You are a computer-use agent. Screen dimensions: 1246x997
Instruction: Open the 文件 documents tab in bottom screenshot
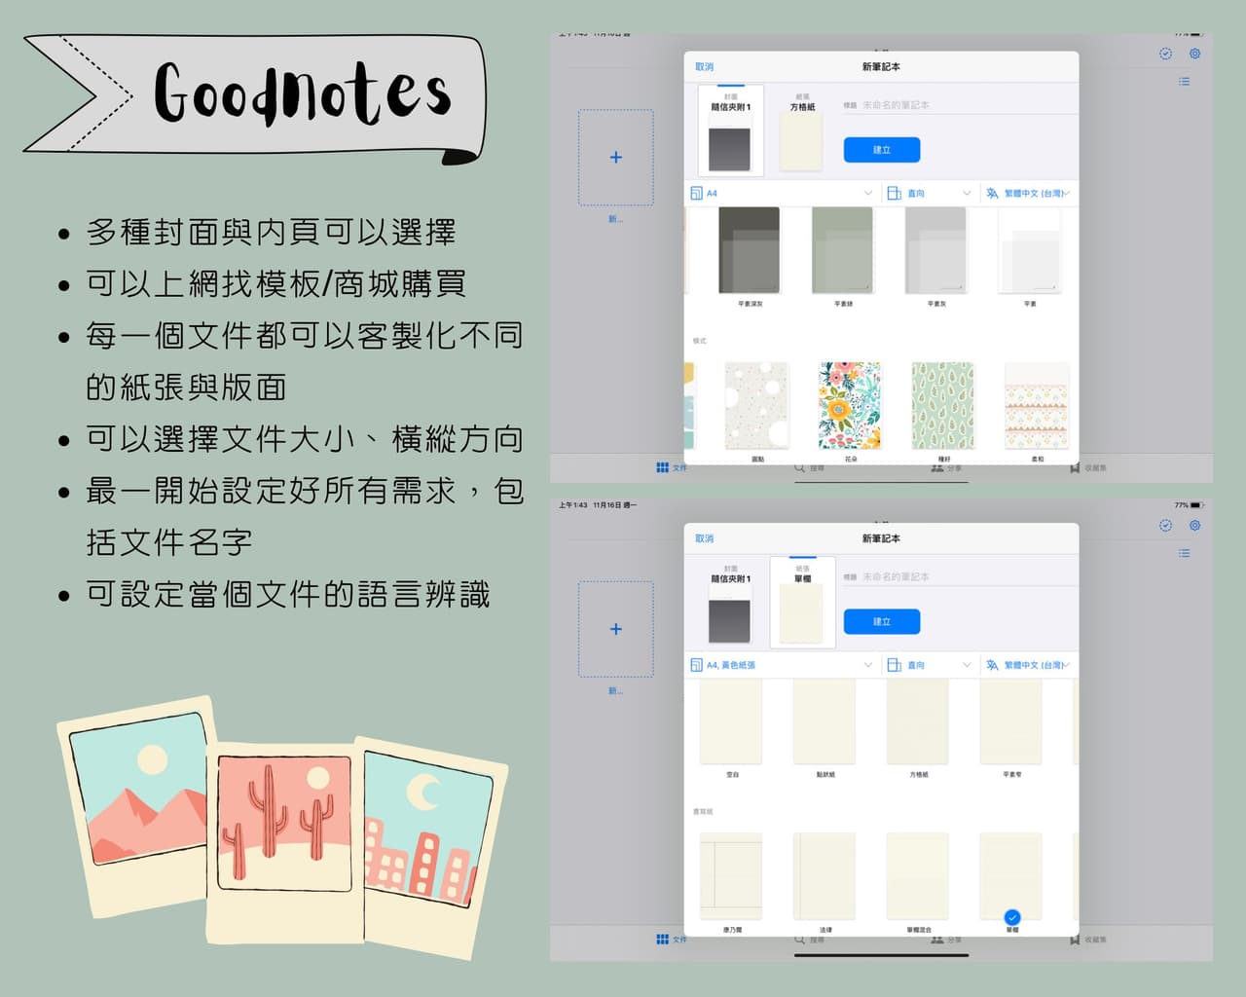point(672,940)
